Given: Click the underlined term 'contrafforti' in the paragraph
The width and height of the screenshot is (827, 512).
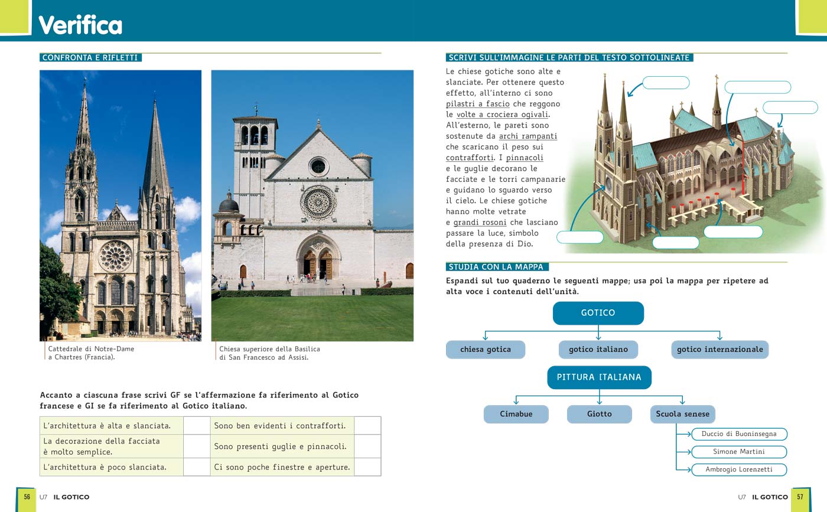Looking at the screenshot, I should 470,158.
